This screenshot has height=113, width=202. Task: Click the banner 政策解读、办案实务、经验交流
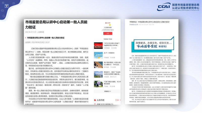154,43
